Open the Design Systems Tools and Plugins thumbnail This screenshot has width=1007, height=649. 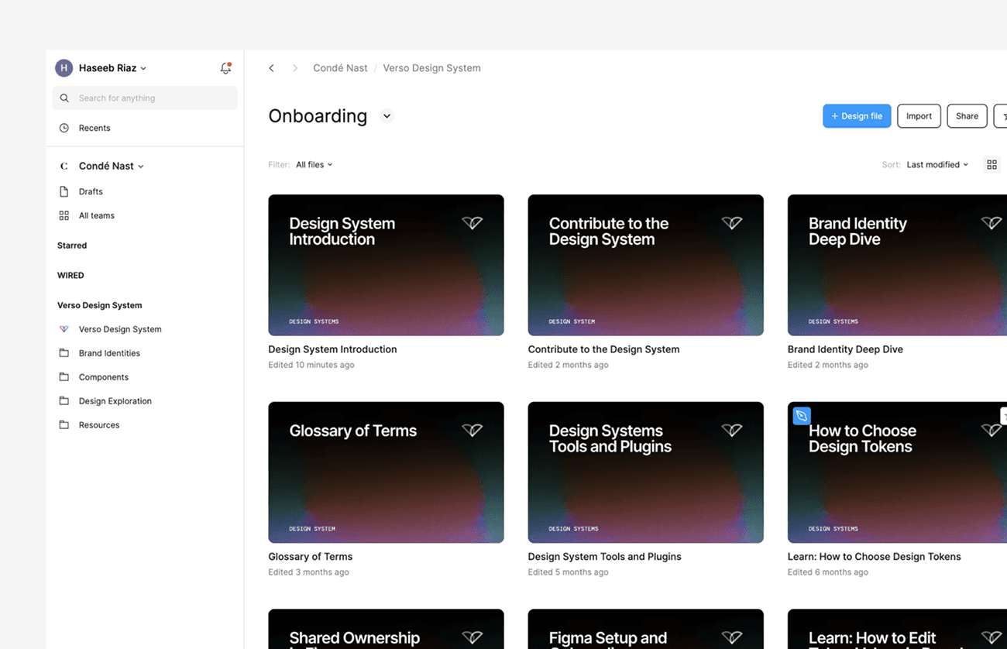pyautogui.click(x=645, y=472)
